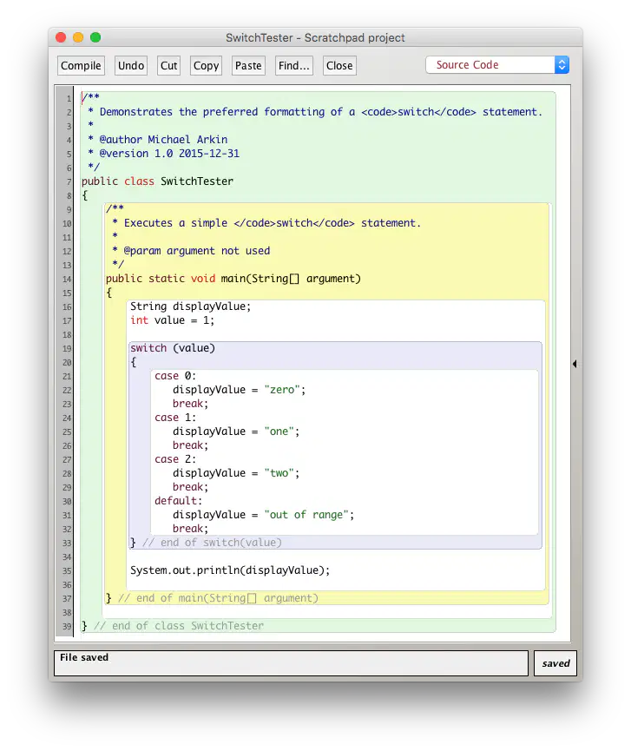Screen dimensions: 631x751
Task: Close window with the red button
Action: point(61,37)
